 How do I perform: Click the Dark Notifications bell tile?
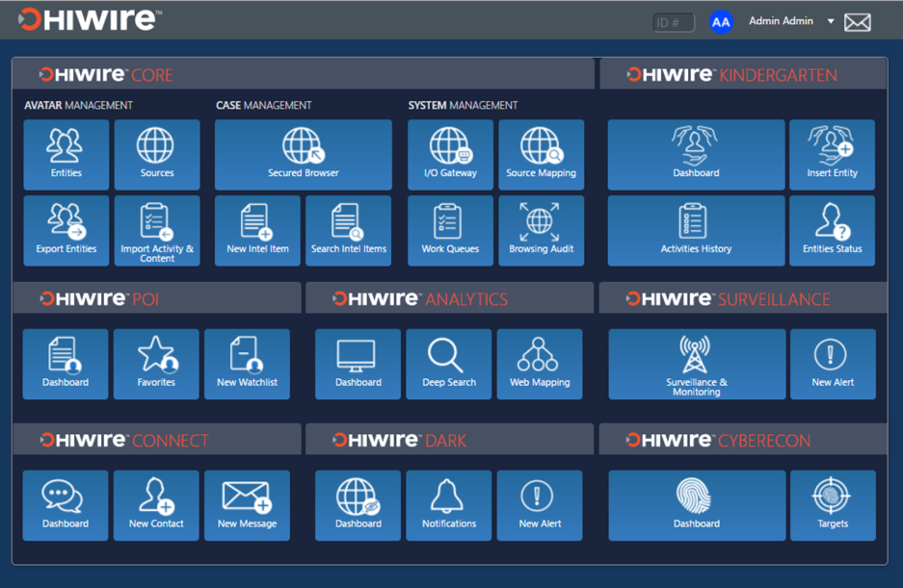tap(448, 505)
